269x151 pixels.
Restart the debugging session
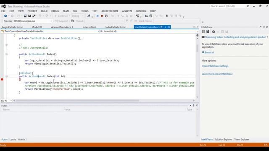[106, 16]
